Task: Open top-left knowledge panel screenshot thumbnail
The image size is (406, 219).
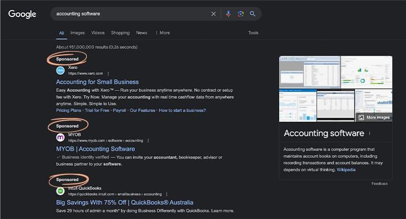Action: pos(310,72)
